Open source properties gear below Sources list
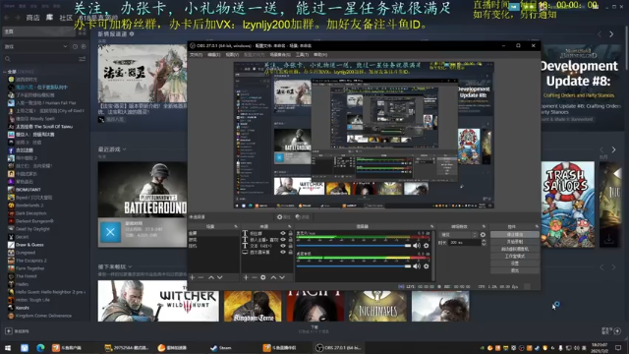This screenshot has width=629, height=354. click(x=263, y=277)
